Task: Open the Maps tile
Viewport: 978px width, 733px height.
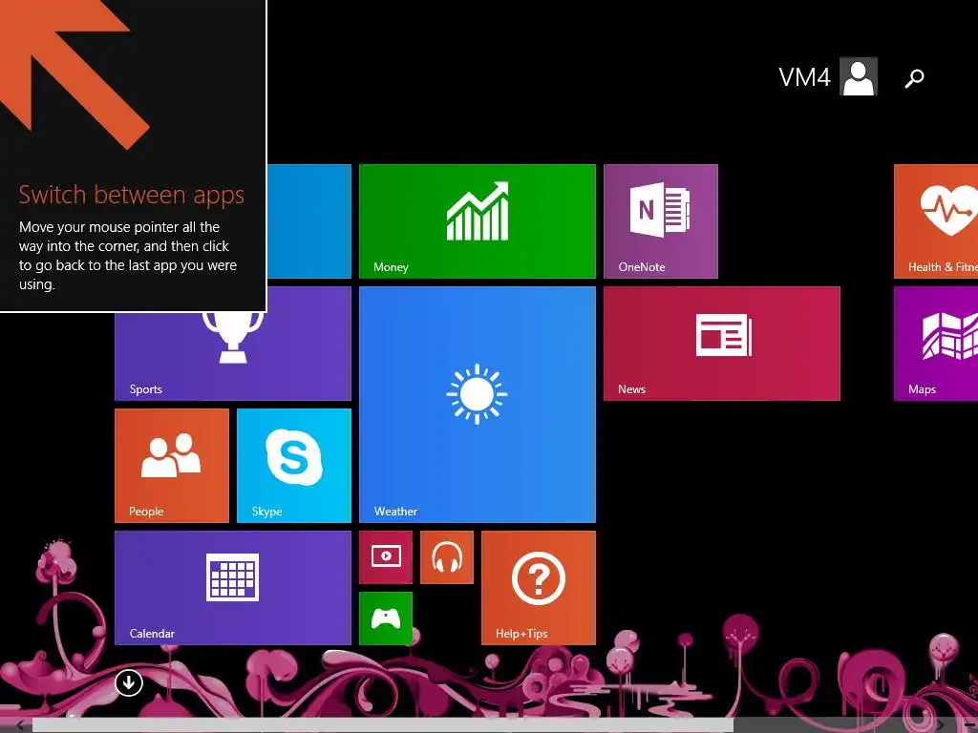Action: 936,344
